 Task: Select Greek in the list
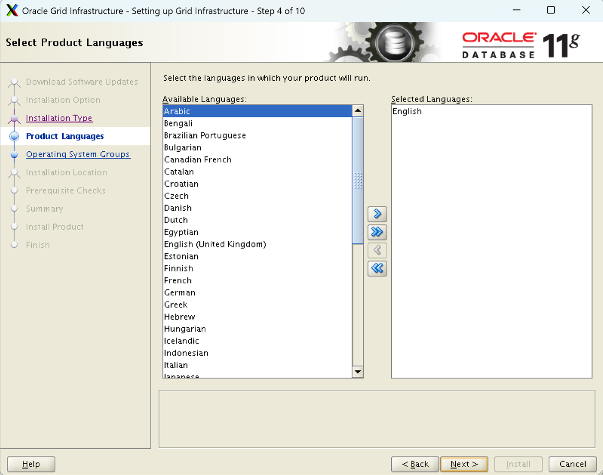click(258, 305)
